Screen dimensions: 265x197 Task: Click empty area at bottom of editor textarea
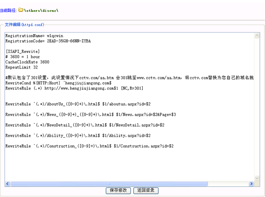(130, 165)
